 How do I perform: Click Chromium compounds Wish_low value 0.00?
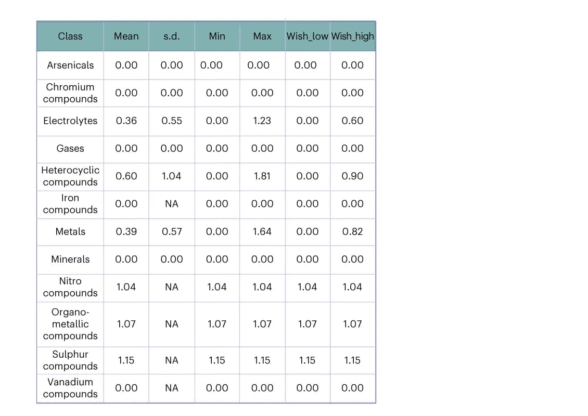coord(308,93)
